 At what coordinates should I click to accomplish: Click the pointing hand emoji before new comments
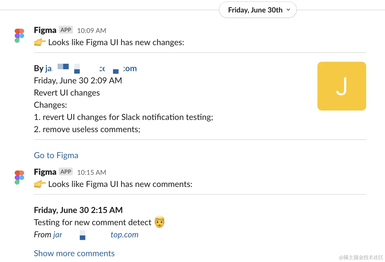40,184
